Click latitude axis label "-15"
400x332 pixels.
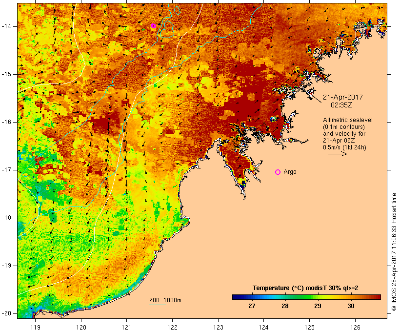pos(6,74)
